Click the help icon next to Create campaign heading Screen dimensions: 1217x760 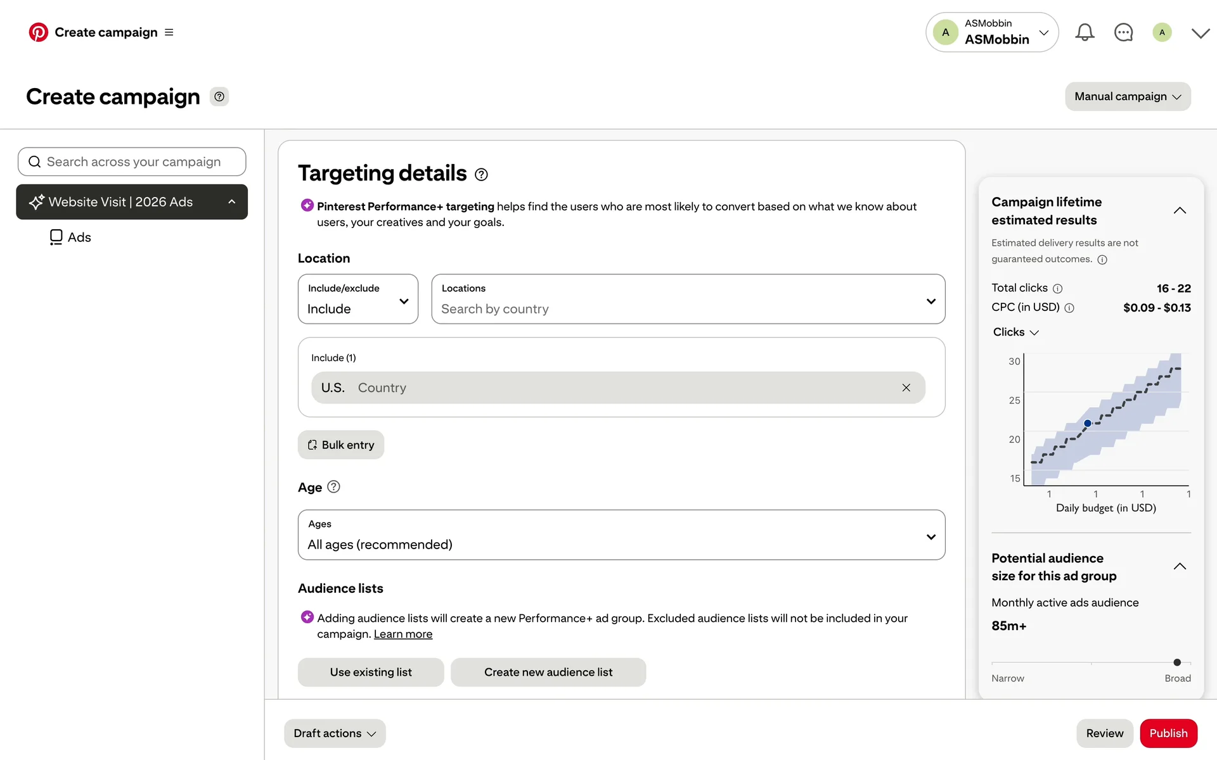pyautogui.click(x=219, y=97)
